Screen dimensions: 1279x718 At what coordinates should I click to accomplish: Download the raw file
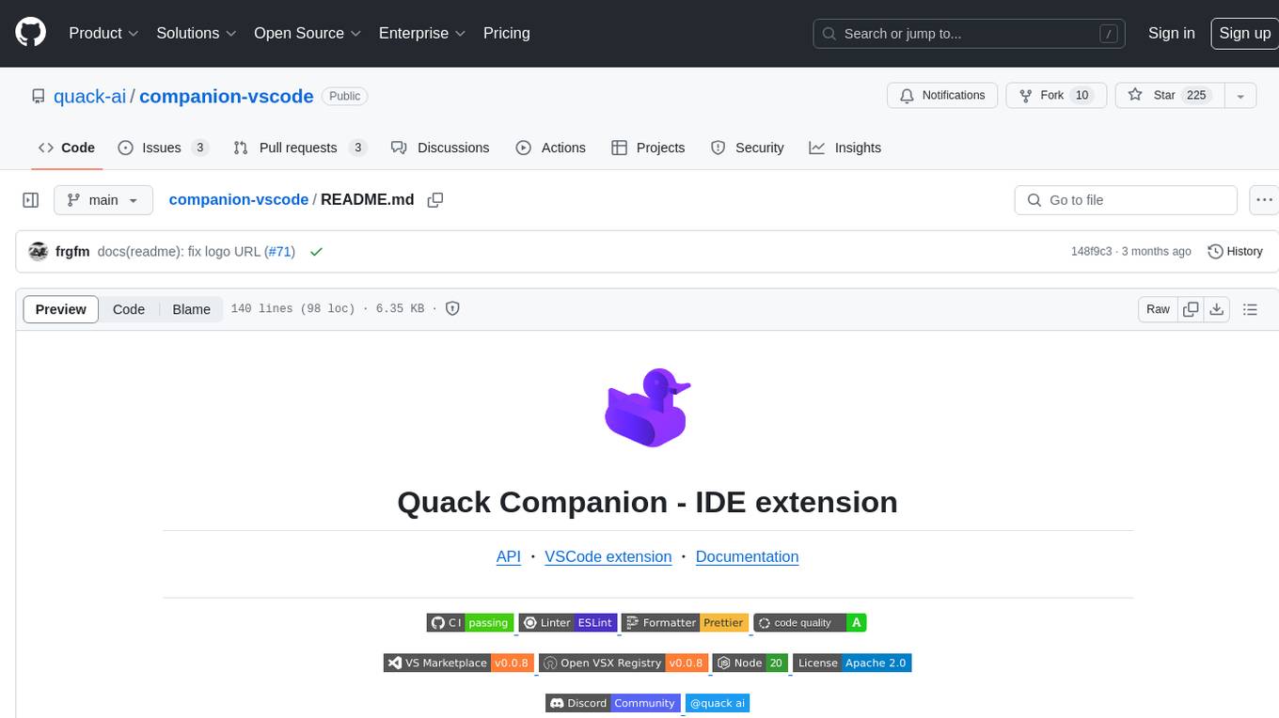point(1217,309)
